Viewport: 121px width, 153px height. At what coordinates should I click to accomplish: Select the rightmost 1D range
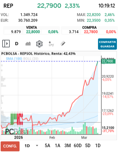(x=98, y=146)
